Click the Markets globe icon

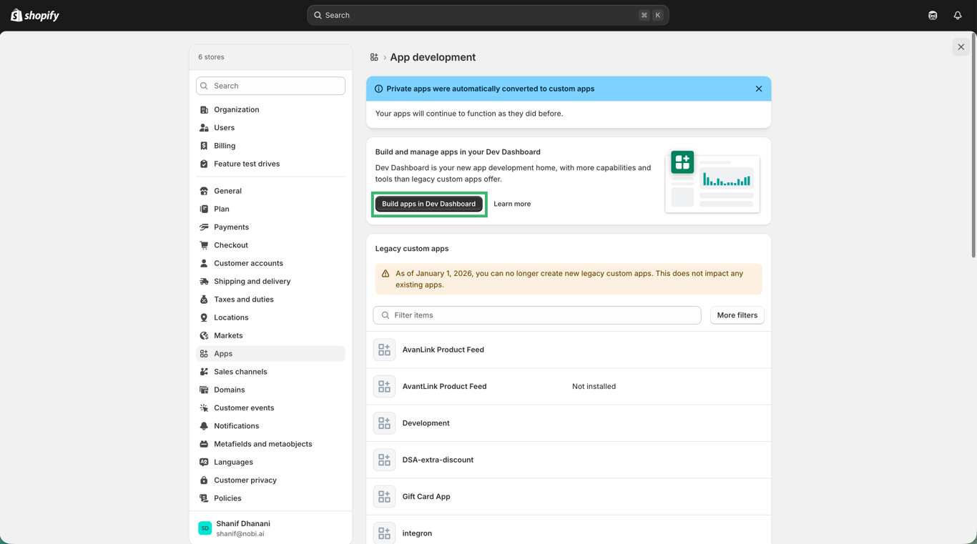[204, 335]
